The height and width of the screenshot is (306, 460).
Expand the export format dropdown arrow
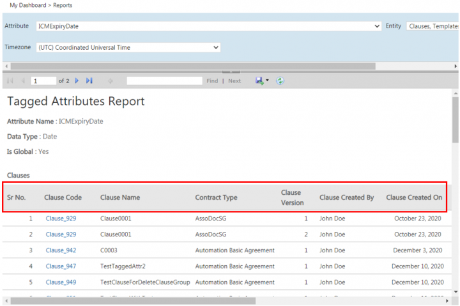point(267,81)
